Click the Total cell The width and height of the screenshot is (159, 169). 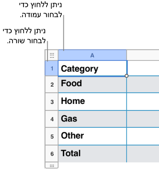92,154
